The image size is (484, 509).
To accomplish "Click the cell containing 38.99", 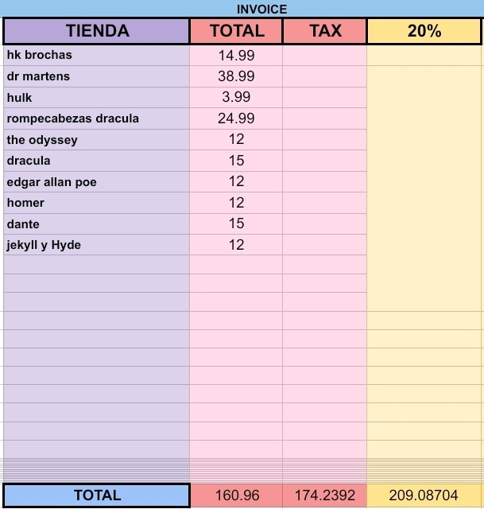I will point(236,76).
